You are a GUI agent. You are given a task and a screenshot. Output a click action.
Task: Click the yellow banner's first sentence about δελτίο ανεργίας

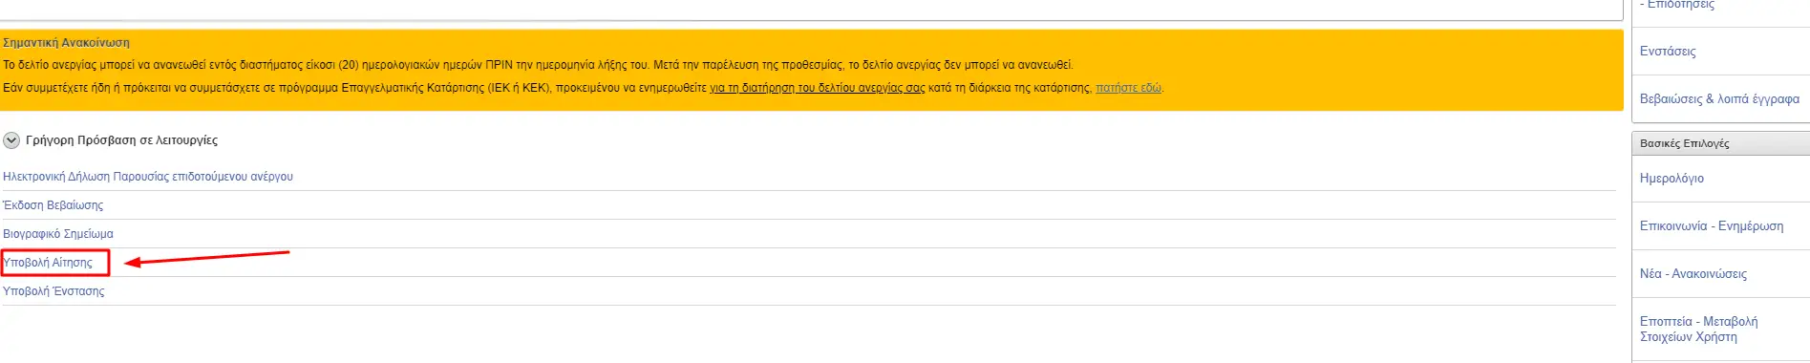click(x=538, y=65)
